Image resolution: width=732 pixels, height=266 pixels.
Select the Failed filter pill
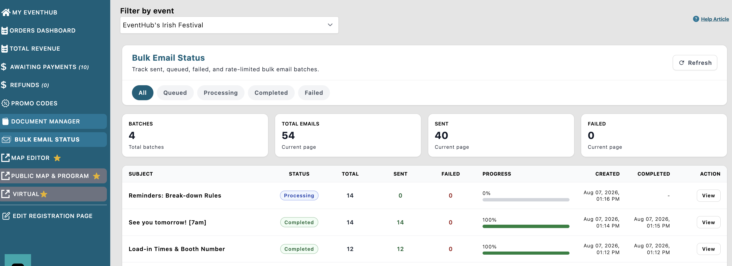tap(314, 93)
